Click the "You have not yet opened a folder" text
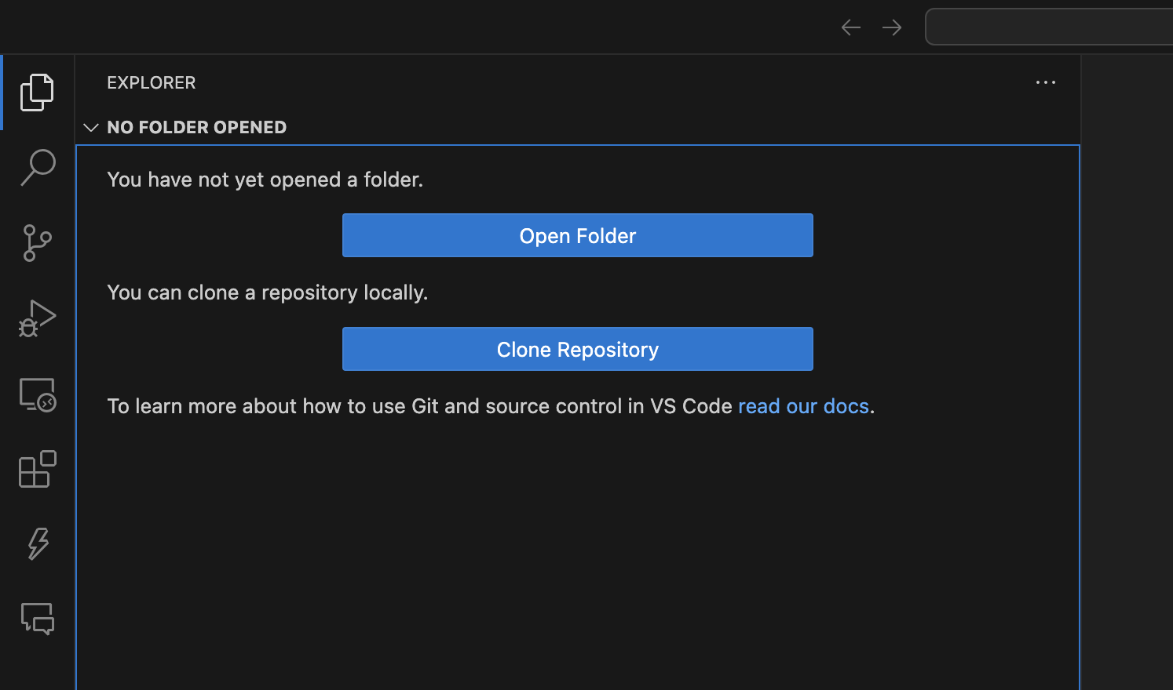Image resolution: width=1173 pixels, height=690 pixels. point(265,180)
